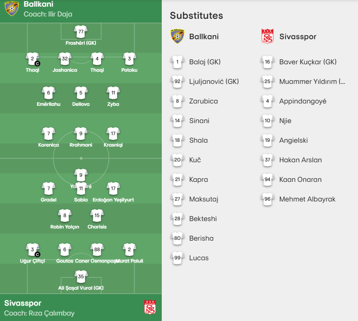Click Ballkani crest in Substitutes panel
Viewport: 358px width, 321px height.
pyautogui.click(x=177, y=36)
